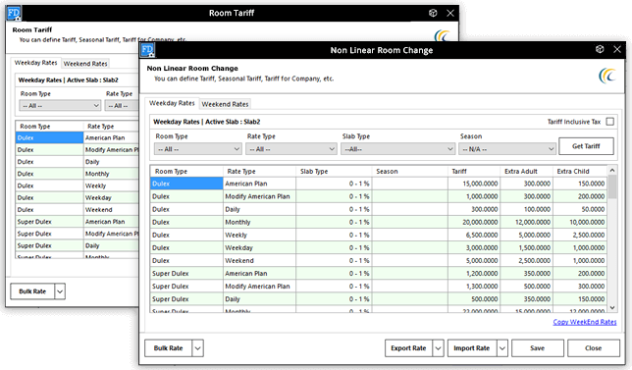
Task: Click Super Dulex Daily row in Room Tariff window
Action: (78, 245)
